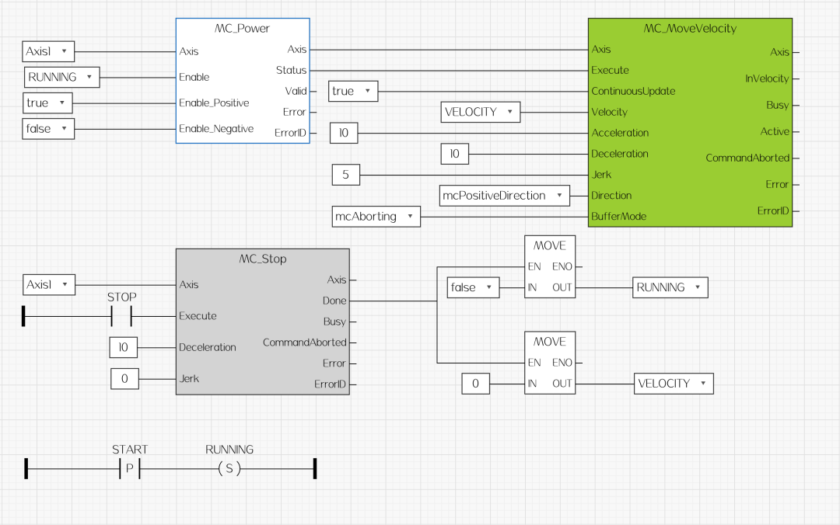Click MC_Stop ErrorID output pin
This screenshot has height=525, width=840.
[x=330, y=384]
